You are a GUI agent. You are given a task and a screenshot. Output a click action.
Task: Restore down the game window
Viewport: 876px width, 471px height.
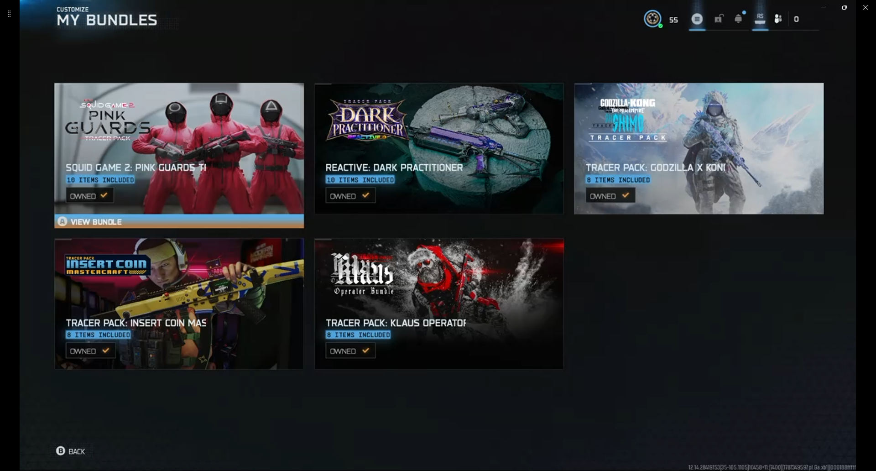click(845, 7)
